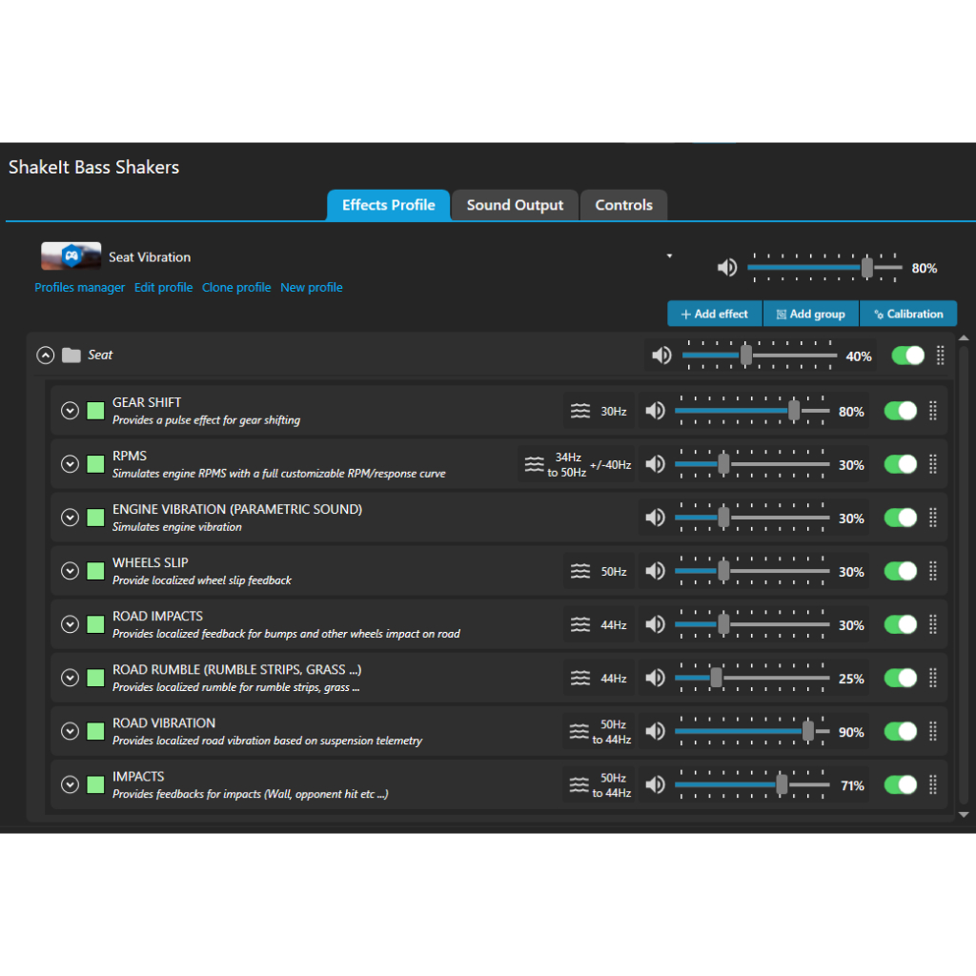Grab the Seat group drag handle
The width and height of the screenshot is (976, 976).
[x=941, y=356]
